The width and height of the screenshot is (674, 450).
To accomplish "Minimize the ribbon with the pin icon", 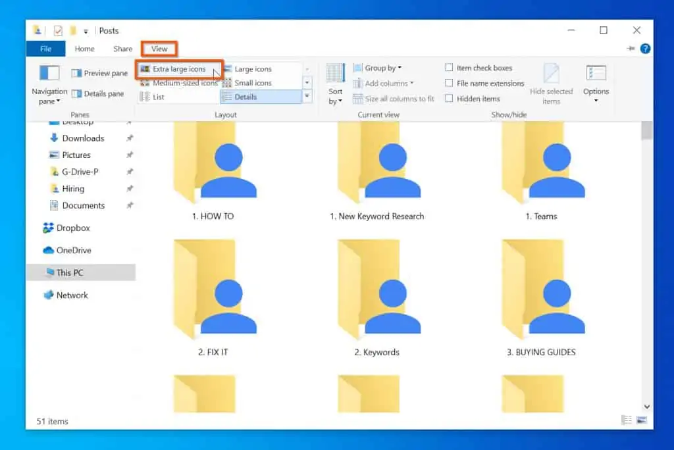I will click(x=631, y=49).
